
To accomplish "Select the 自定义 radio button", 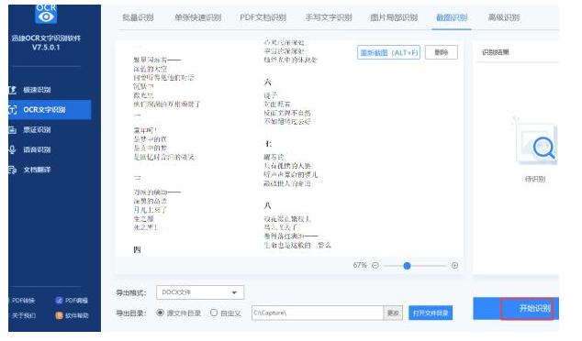I will point(214,313).
